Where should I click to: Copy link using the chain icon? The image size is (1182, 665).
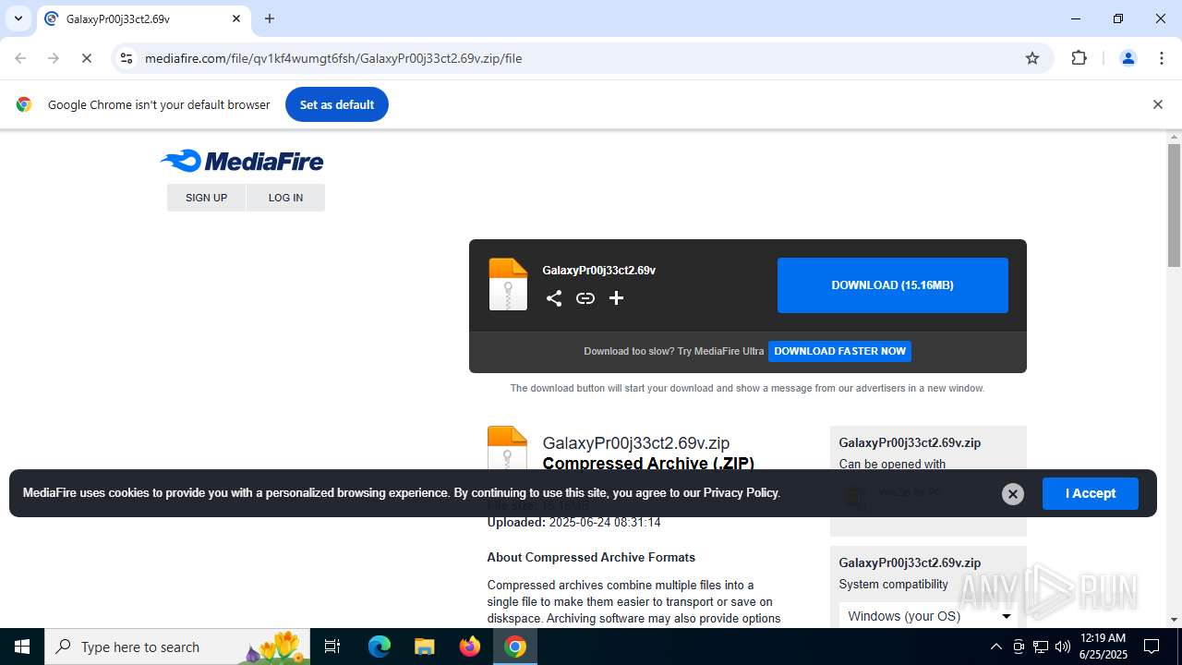pyautogui.click(x=585, y=298)
